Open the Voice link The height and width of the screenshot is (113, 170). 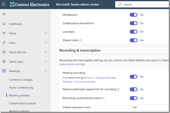(90, 78)
